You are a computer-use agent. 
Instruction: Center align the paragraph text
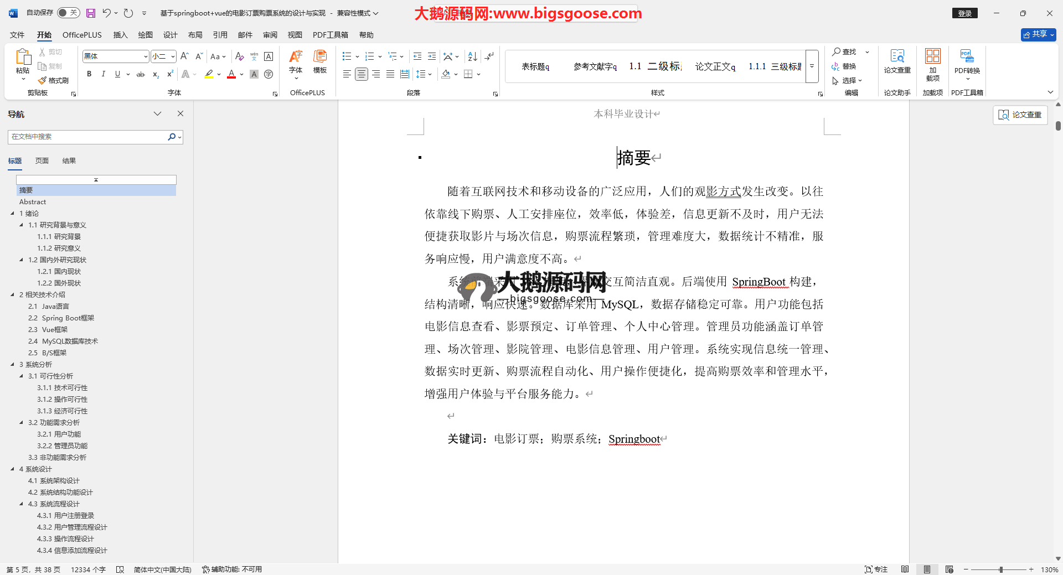coord(361,74)
